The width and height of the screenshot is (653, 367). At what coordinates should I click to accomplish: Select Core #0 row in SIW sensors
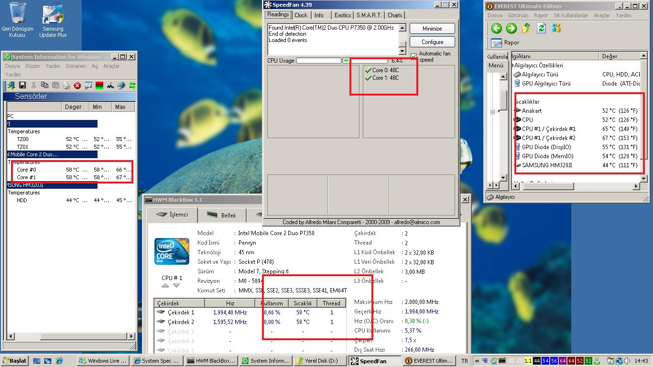point(70,170)
